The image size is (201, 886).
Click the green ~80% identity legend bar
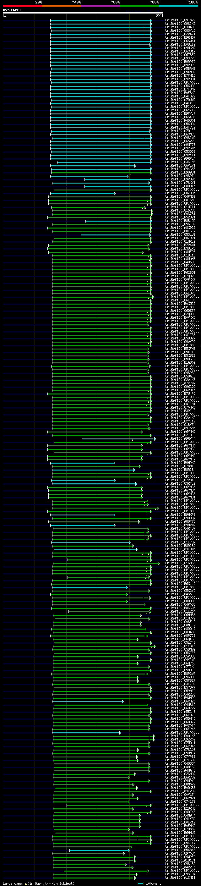coord(139,6)
